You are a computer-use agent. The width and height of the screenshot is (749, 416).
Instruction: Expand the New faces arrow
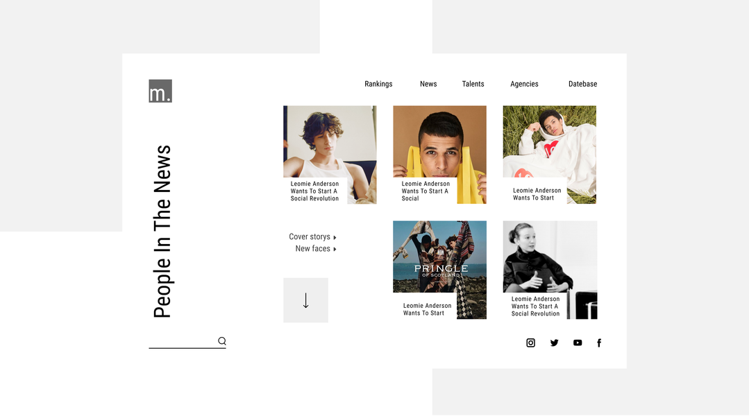click(x=335, y=249)
